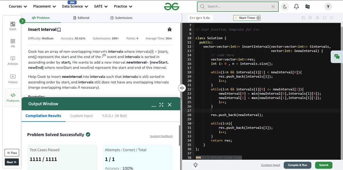
Task: Select the Compilation Results tab
Action: (43, 116)
